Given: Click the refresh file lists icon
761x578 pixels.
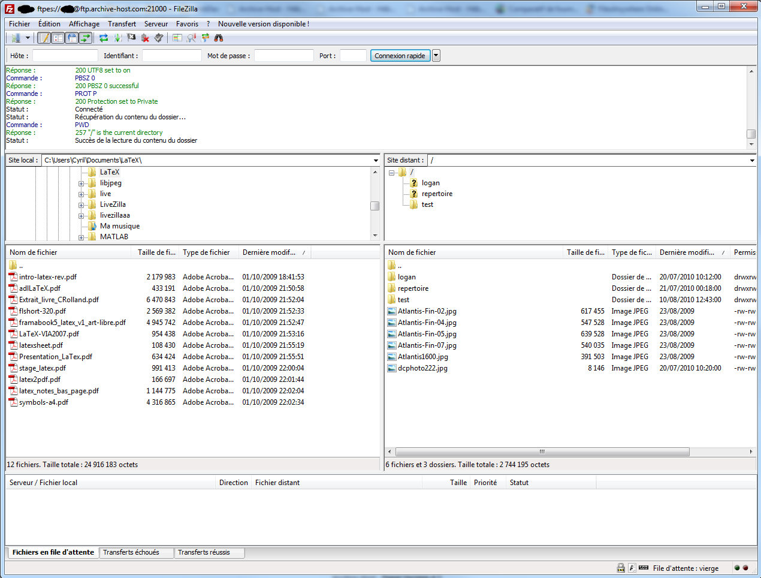Looking at the screenshot, I should [x=104, y=38].
